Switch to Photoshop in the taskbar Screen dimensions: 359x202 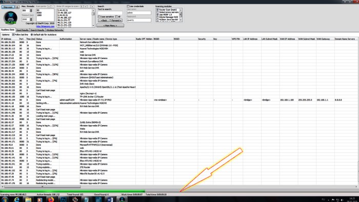click(x=63, y=199)
